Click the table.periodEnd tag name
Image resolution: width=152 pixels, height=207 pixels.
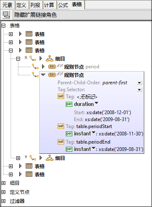93,142
